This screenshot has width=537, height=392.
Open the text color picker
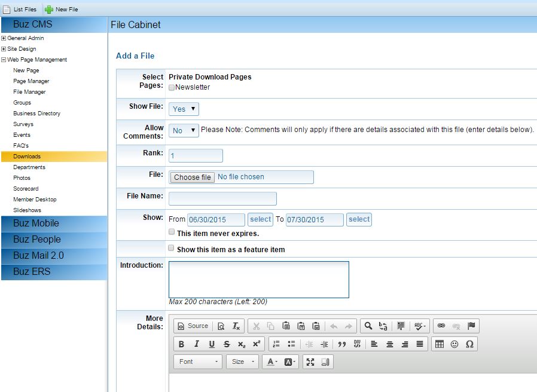[x=272, y=362]
